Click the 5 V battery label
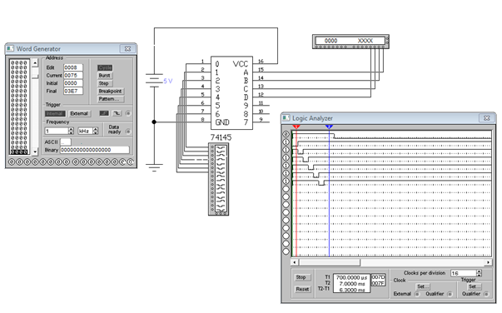Image resolution: width=502 pixels, height=313 pixels. pyautogui.click(x=168, y=81)
